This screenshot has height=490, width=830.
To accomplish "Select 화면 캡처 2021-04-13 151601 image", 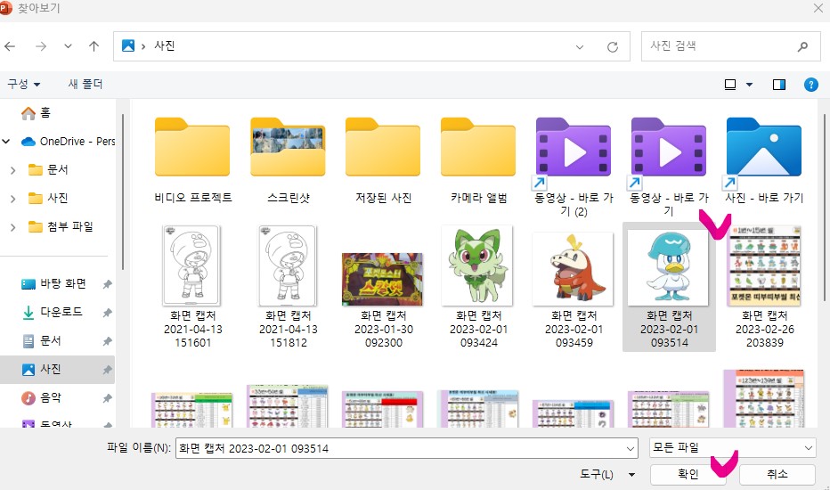I will coord(192,287).
